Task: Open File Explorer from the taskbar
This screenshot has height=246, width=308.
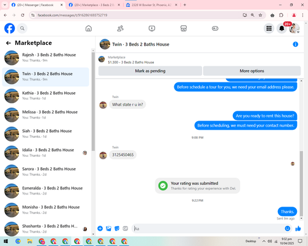Action: [x=30, y=241]
